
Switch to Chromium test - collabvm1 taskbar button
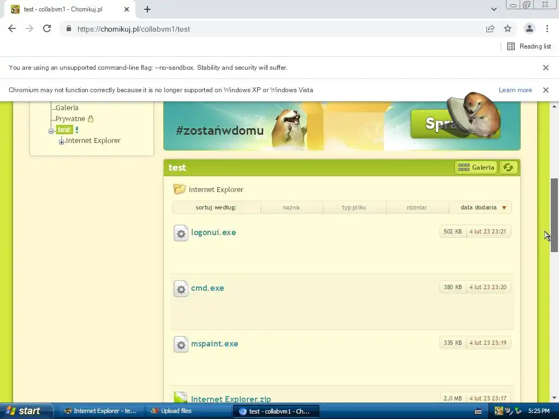pyautogui.click(x=276, y=411)
